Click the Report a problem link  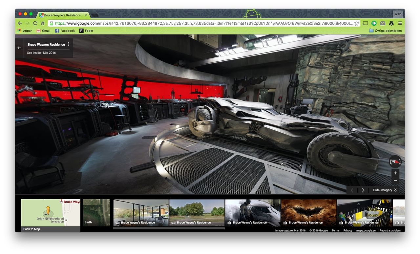coord(390,230)
